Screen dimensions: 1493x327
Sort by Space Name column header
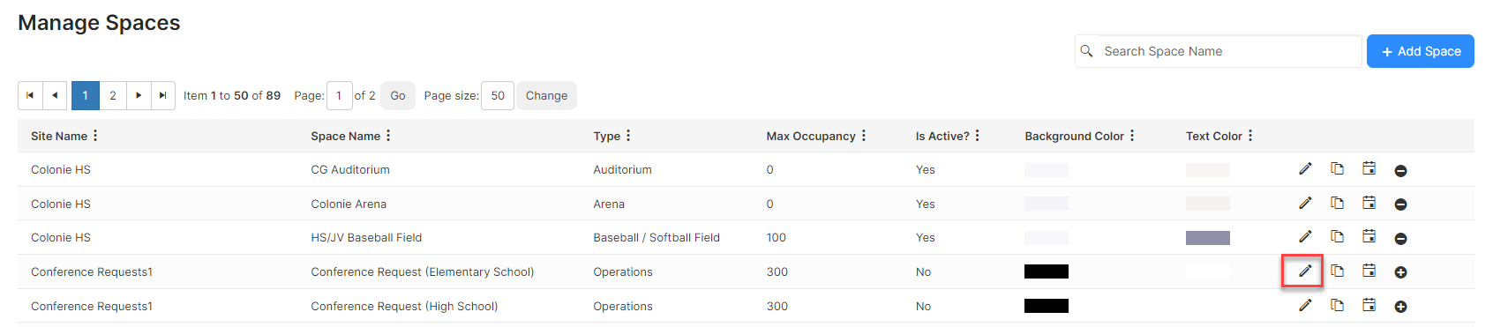pos(345,136)
